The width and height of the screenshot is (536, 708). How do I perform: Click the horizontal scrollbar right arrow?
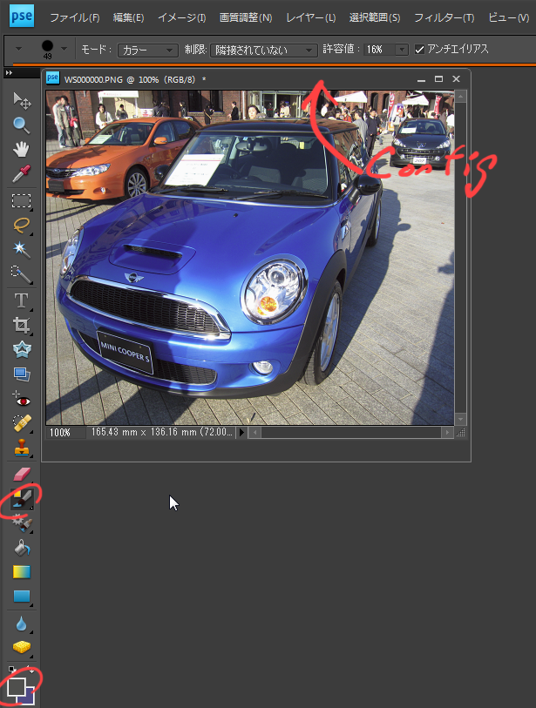click(447, 433)
